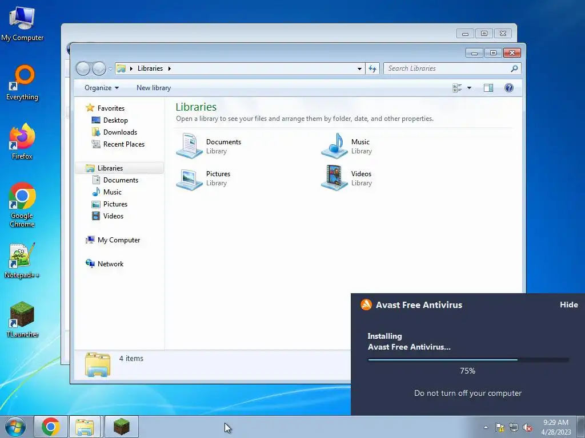Click TLauncher grass block in taskbar
This screenshot has height=438, width=585.
(122, 427)
